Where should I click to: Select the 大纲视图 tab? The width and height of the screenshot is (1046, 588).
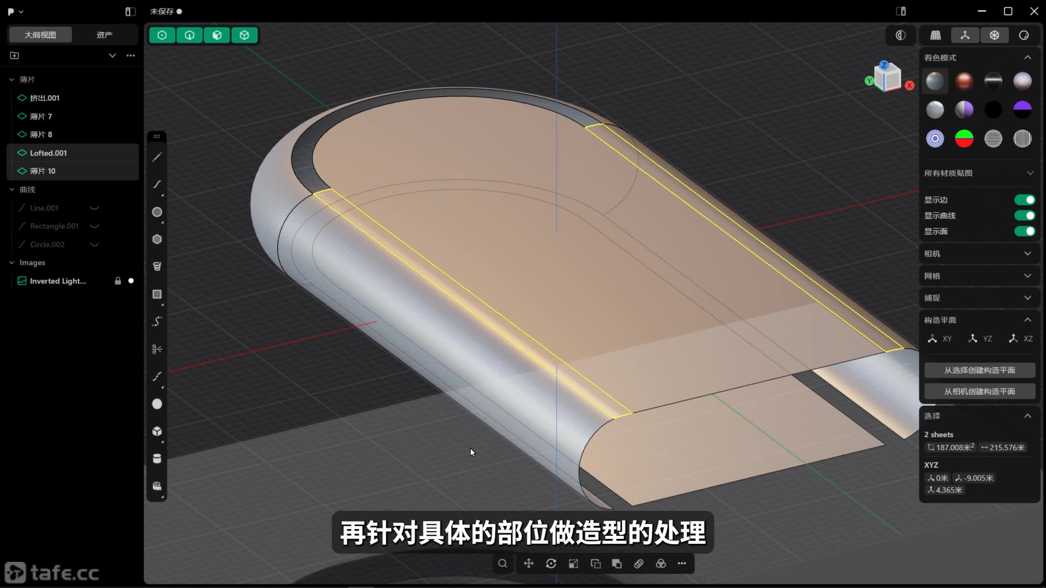coord(40,35)
